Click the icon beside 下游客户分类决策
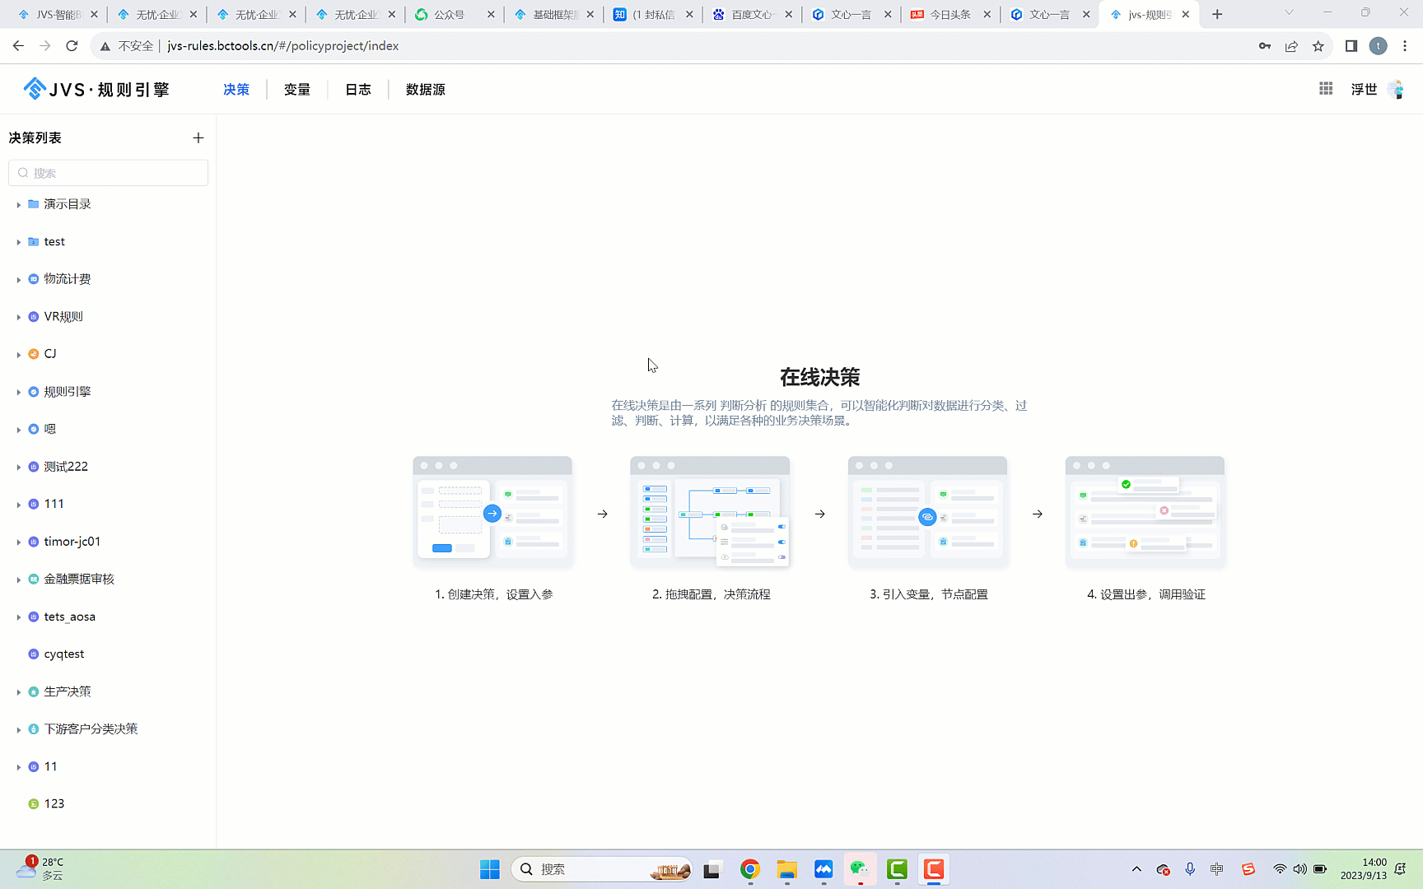 click(x=34, y=729)
